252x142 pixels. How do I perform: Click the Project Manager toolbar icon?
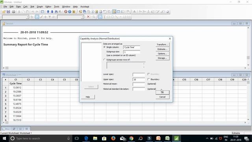122,11
